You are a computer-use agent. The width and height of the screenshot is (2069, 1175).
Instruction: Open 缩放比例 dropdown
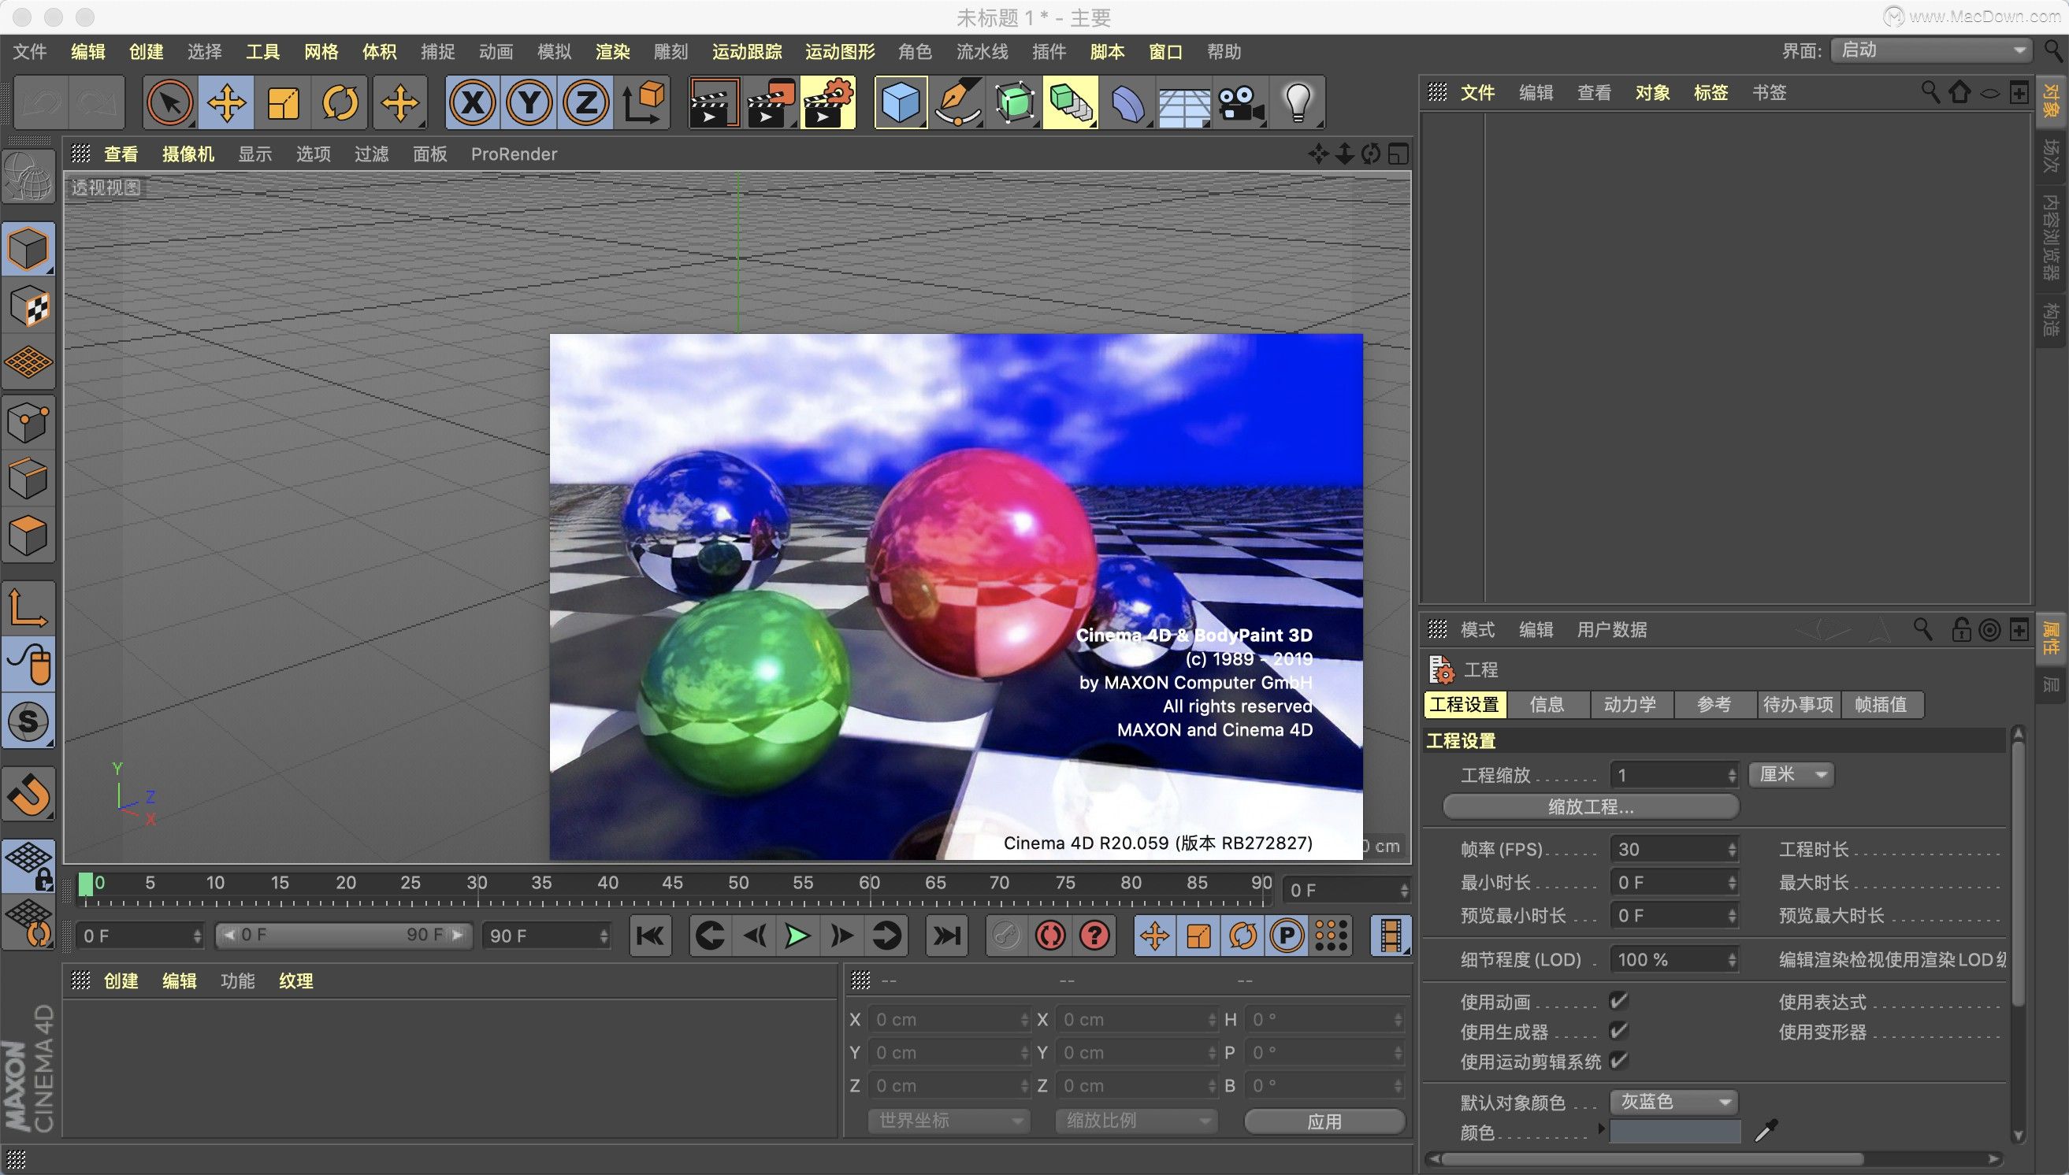click(x=1136, y=1121)
